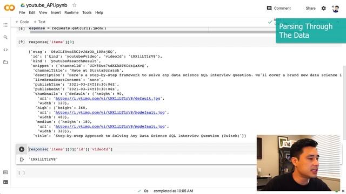This screenshot has height=194, width=346.
Task: Star the youtube_API.ipynb notebook
Action: [75, 5]
